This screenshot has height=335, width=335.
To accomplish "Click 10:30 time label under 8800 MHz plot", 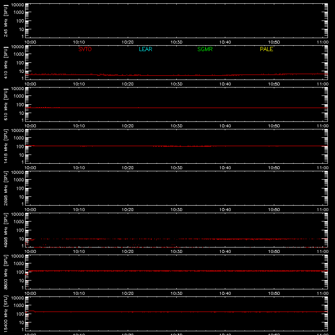I will pos(176,294).
